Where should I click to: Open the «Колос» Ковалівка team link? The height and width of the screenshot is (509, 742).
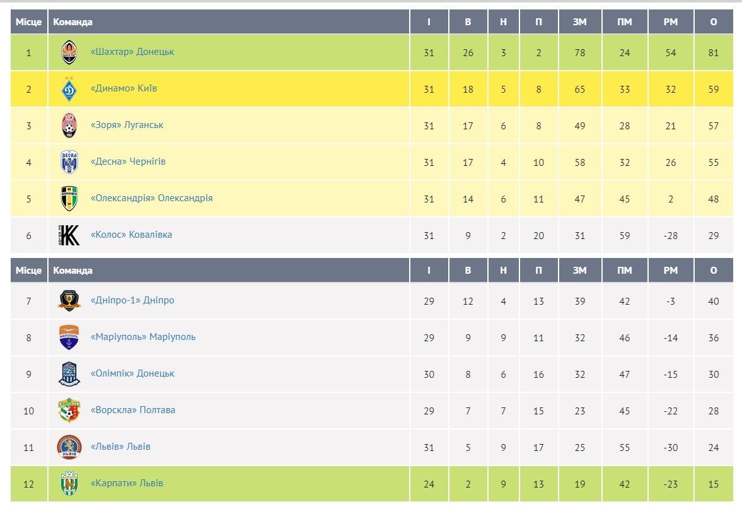[131, 235]
